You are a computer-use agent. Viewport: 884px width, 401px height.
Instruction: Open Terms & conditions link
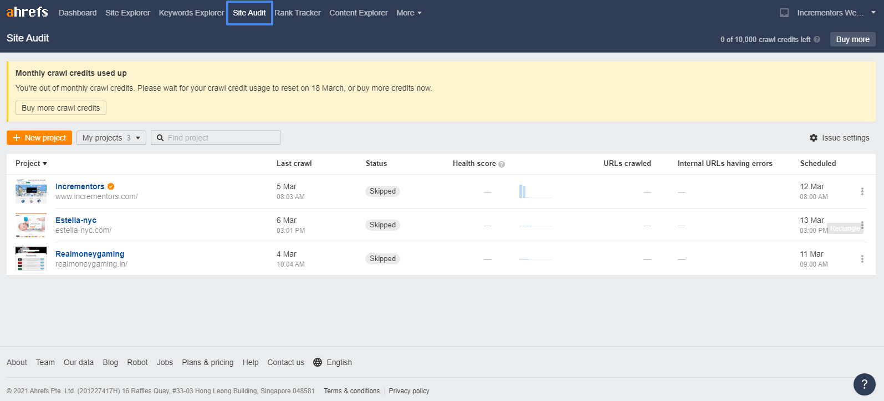pos(352,391)
